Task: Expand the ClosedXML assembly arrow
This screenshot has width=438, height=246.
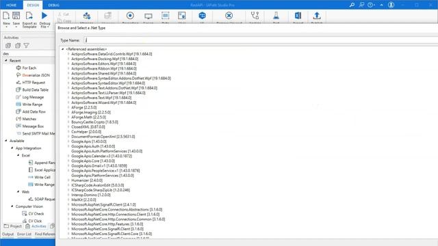Action: click(x=68, y=127)
